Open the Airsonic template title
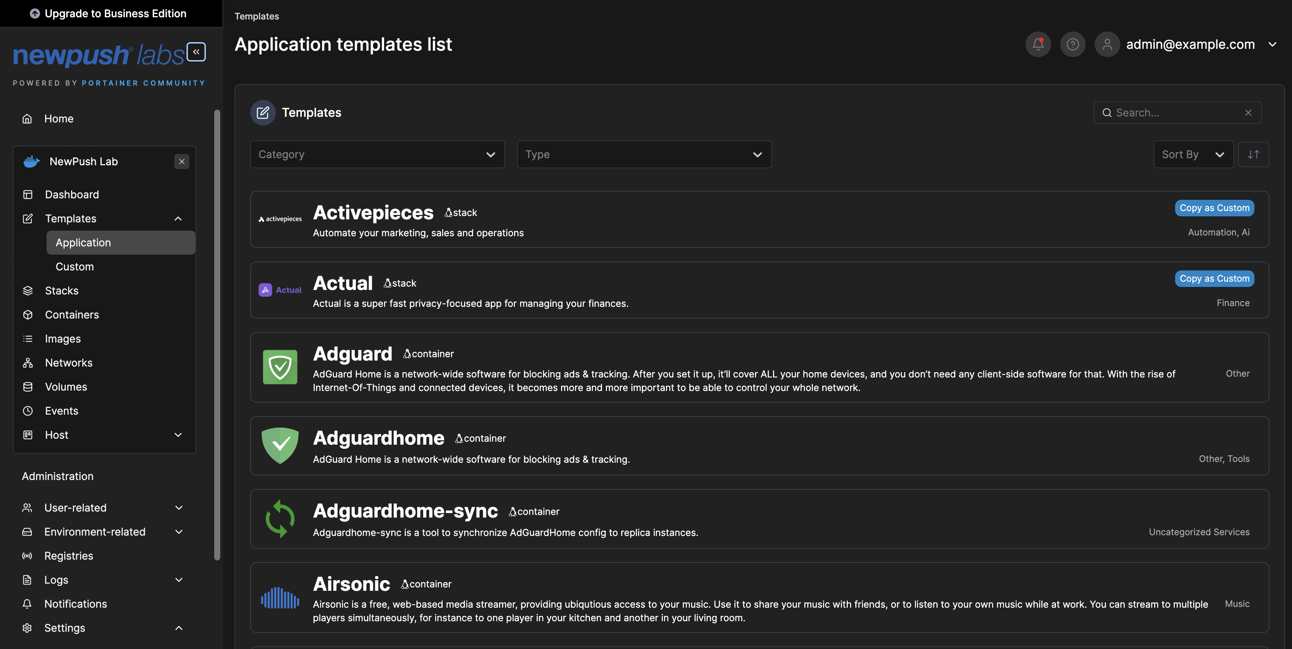 click(x=352, y=584)
